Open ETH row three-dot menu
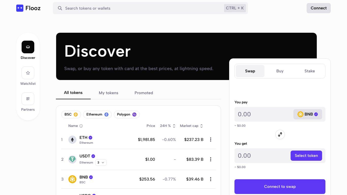This screenshot has width=347, height=195. pyautogui.click(x=211, y=139)
